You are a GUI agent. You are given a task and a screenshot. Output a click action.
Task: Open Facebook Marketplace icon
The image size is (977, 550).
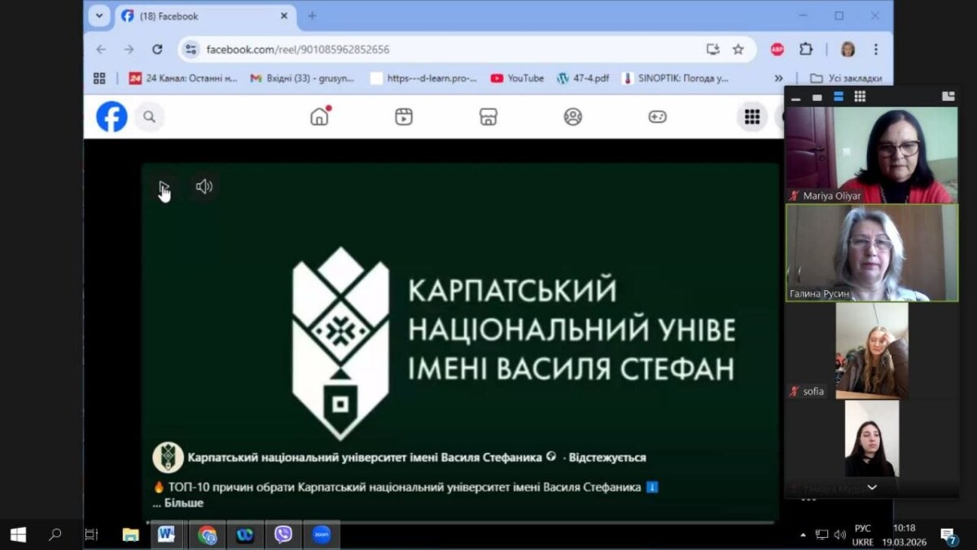pyautogui.click(x=488, y=117)
